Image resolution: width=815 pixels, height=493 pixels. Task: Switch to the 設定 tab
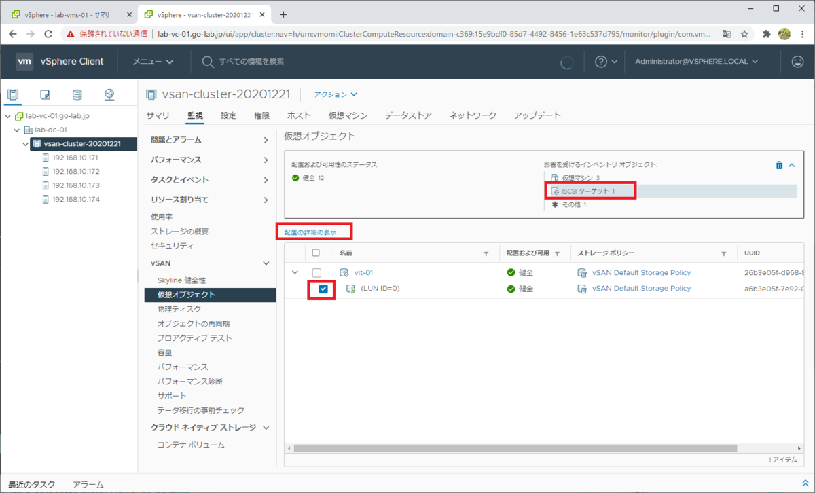point(228,115)
